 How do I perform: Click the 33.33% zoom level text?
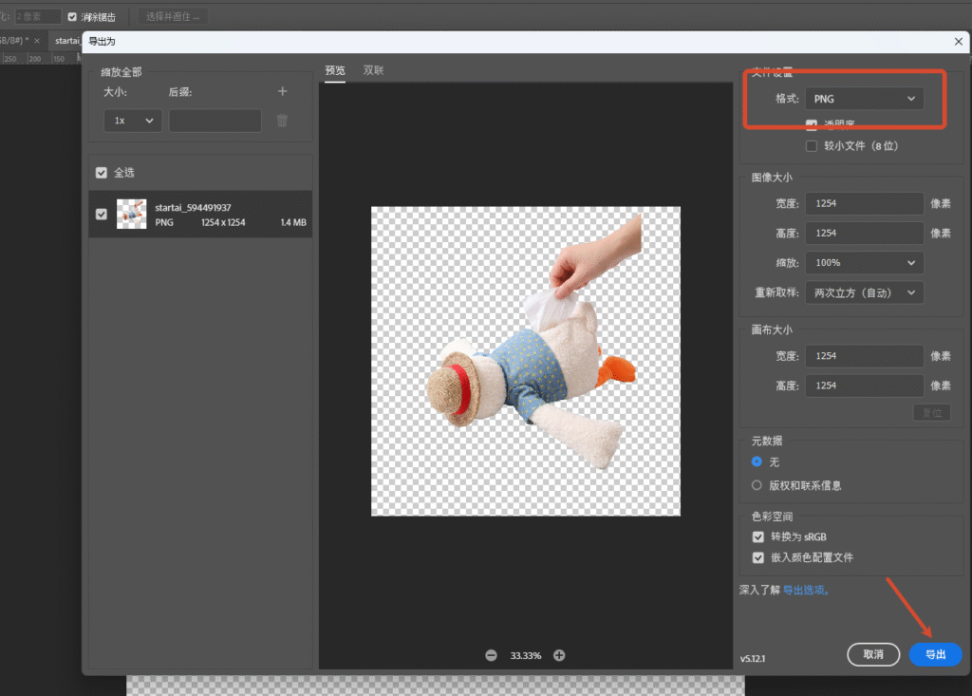(x=526, y=656)
